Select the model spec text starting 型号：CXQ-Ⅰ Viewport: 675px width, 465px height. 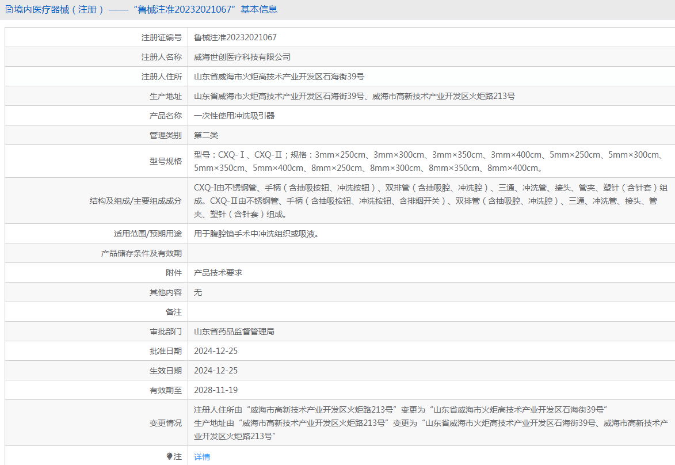[430, 162]
